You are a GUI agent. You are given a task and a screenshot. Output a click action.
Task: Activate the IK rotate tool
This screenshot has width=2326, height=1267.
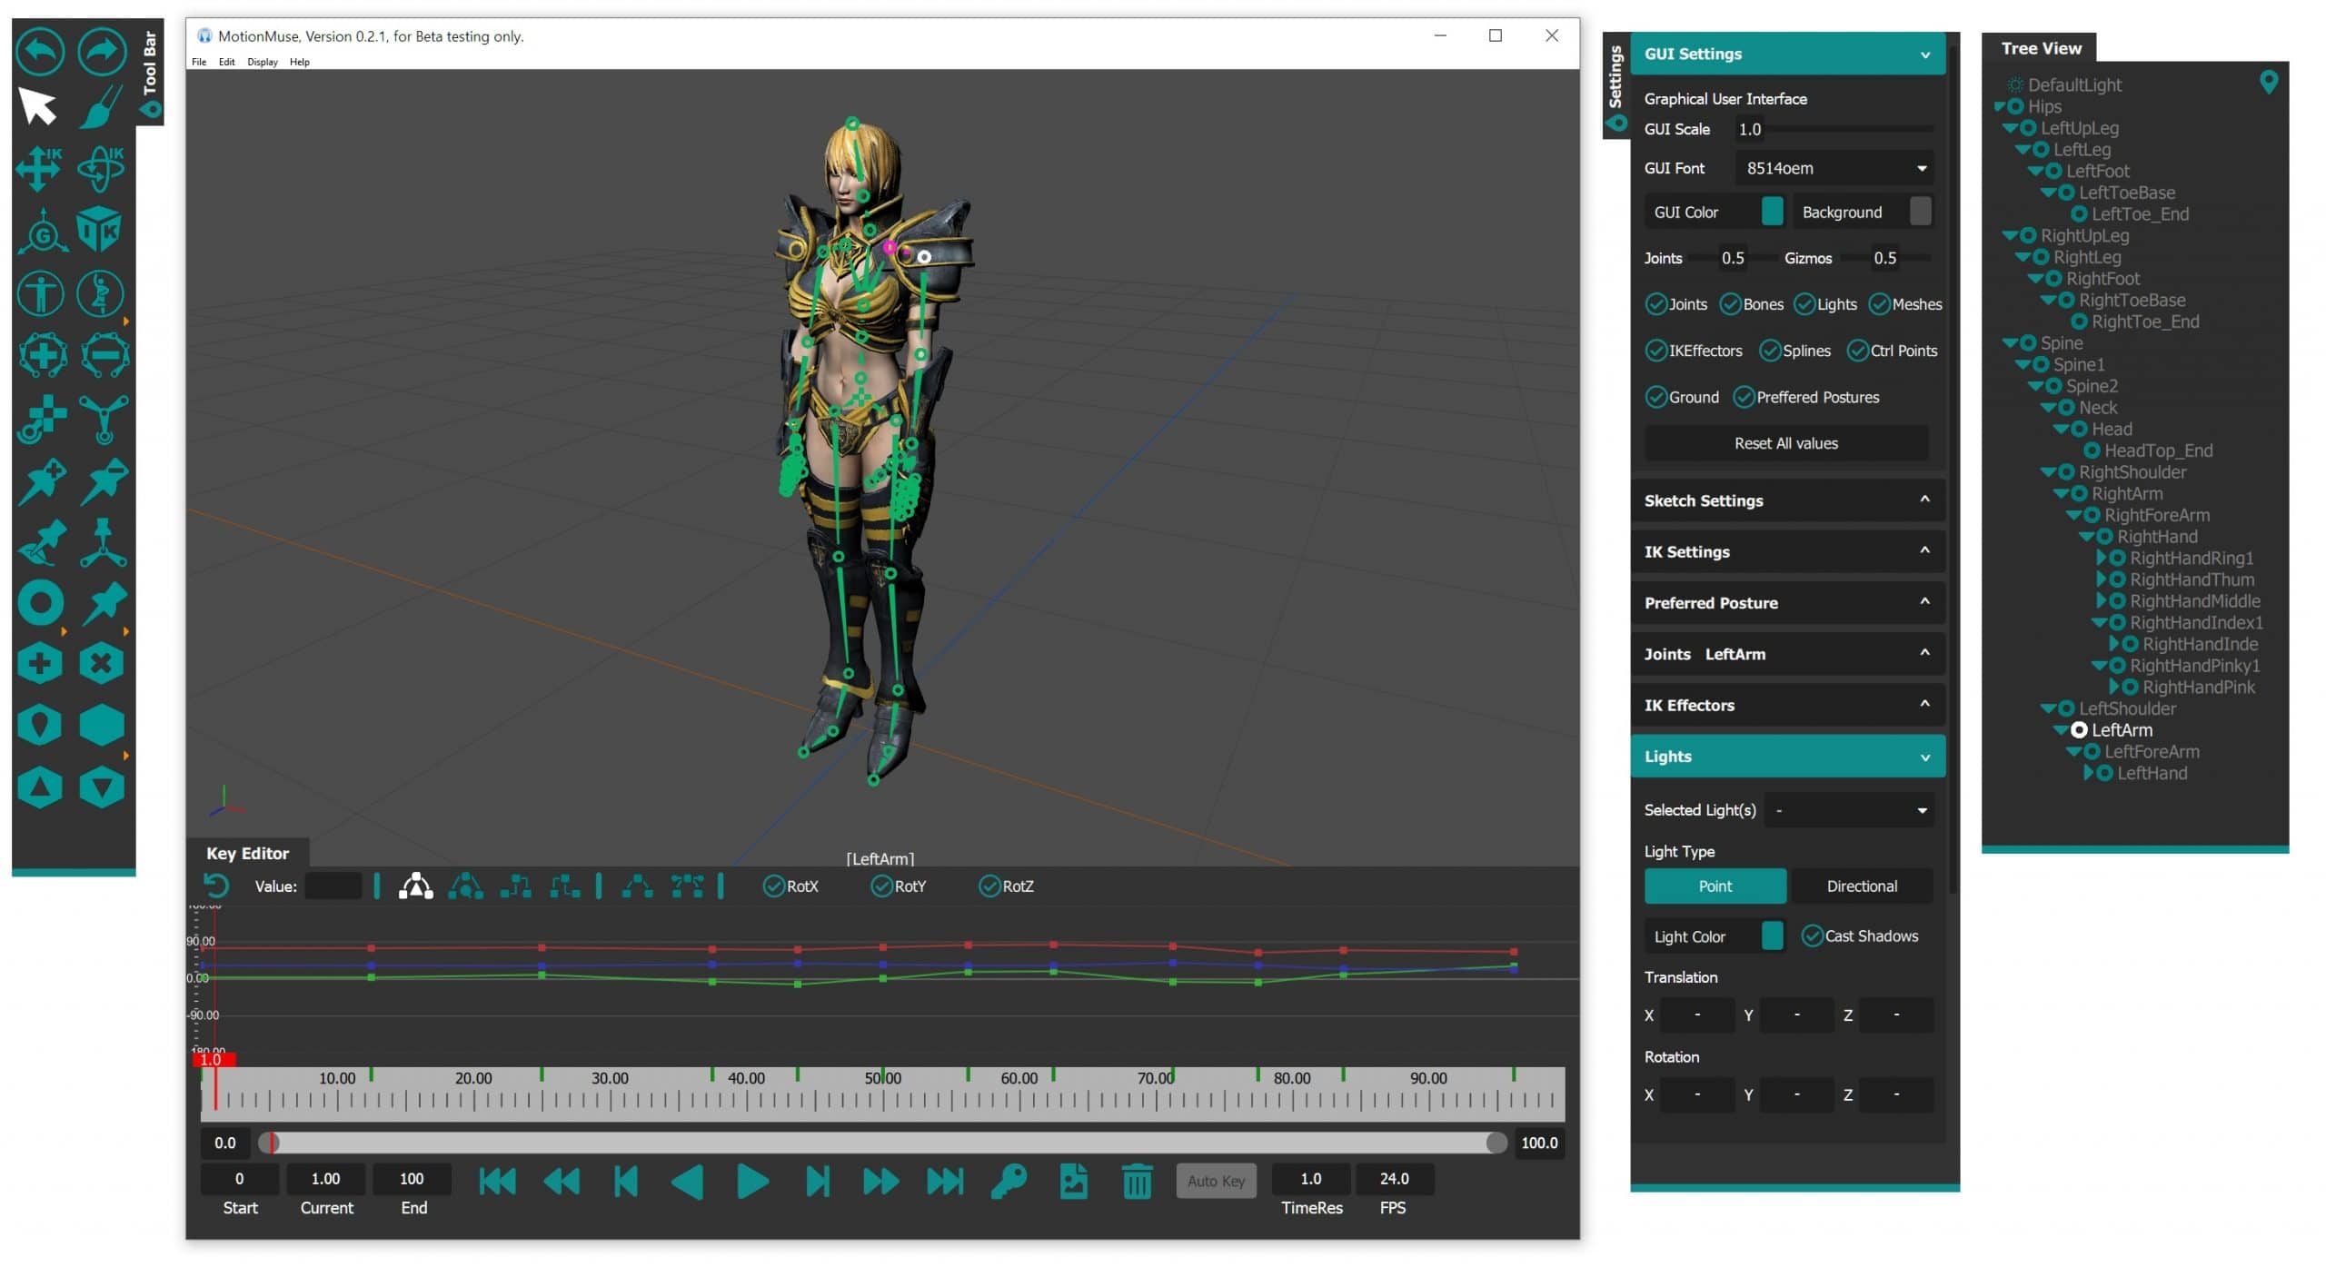101,168
